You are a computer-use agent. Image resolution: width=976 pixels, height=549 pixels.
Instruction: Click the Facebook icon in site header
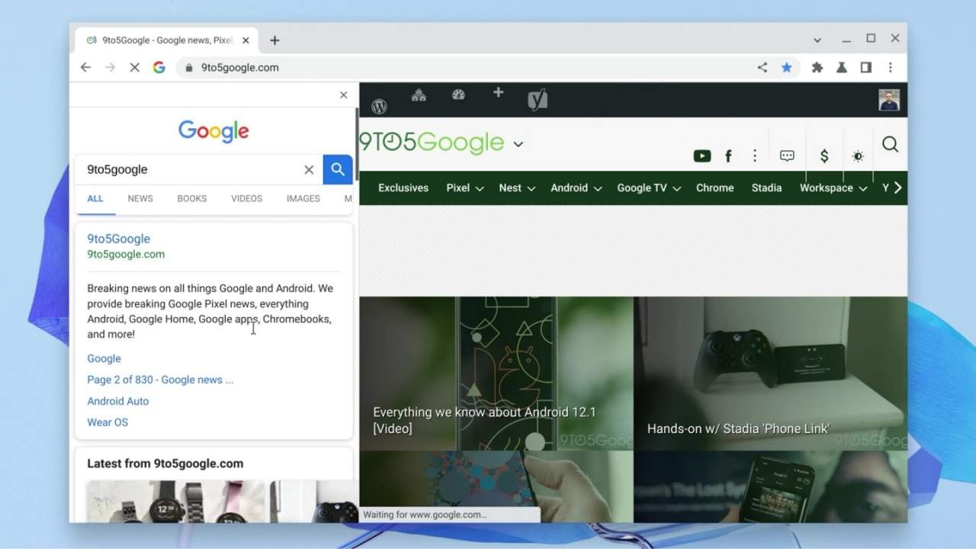[728, 156]
